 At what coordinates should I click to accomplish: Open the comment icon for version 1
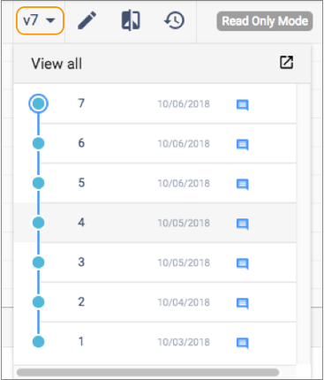click(x=243, y=343)
